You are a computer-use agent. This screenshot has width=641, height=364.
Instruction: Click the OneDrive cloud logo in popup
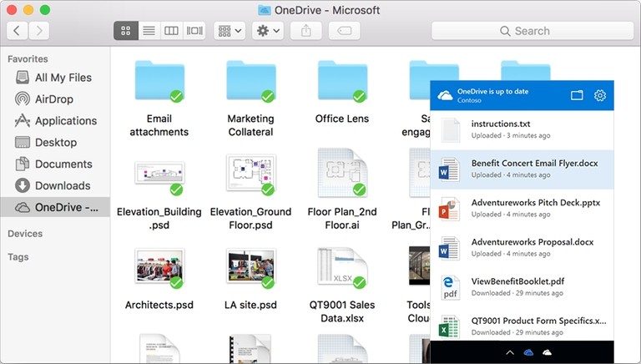pos(445,96)
